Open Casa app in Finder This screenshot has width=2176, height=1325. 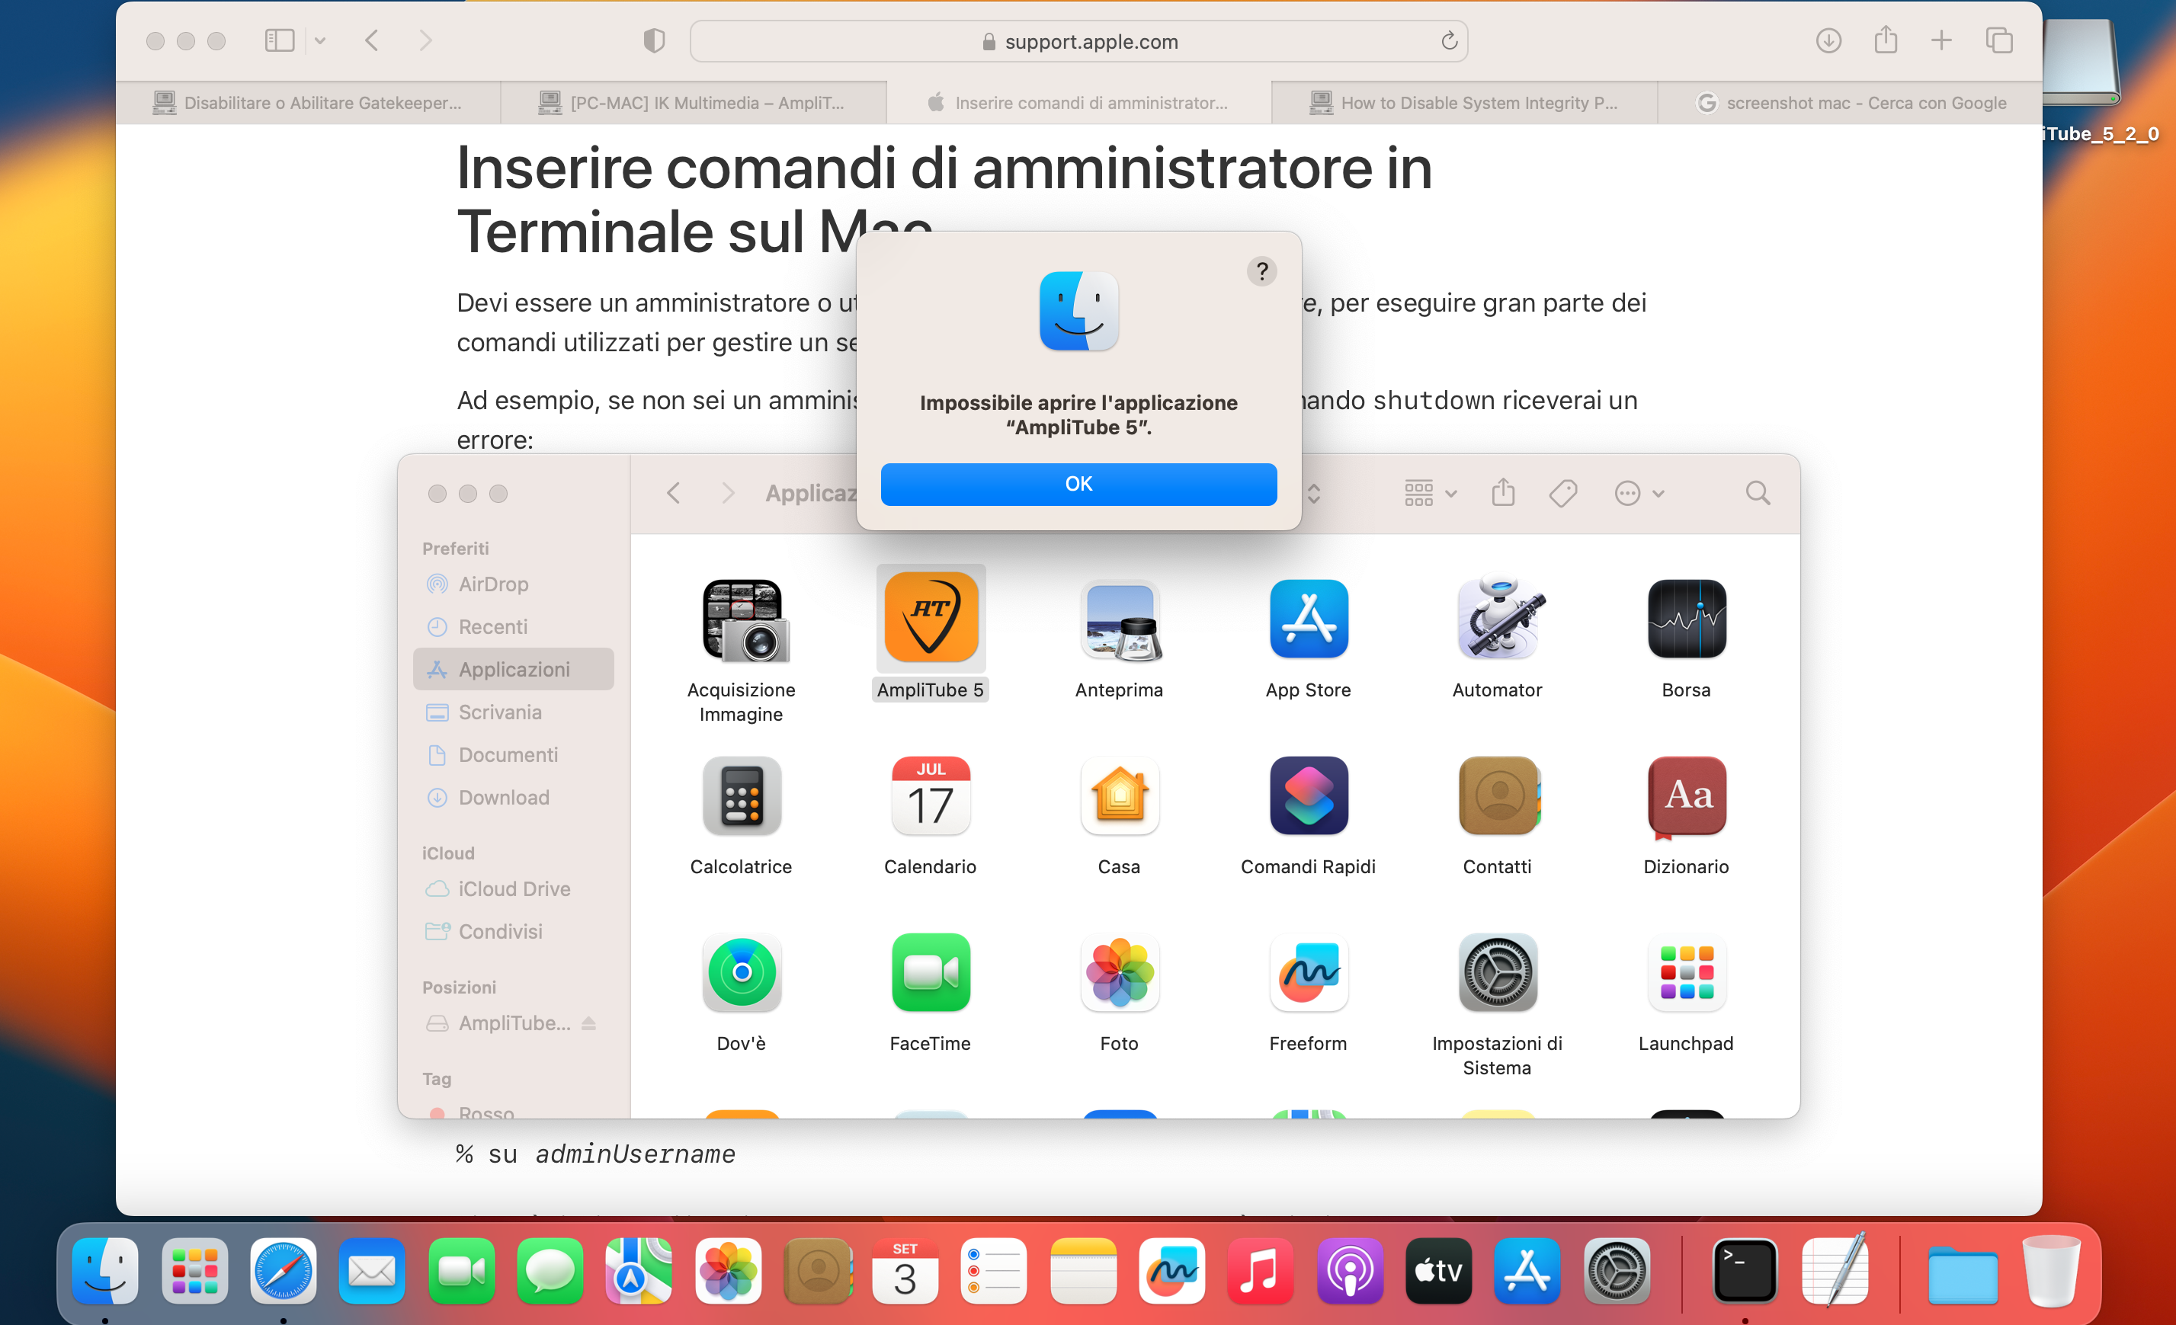[1120, 795]
